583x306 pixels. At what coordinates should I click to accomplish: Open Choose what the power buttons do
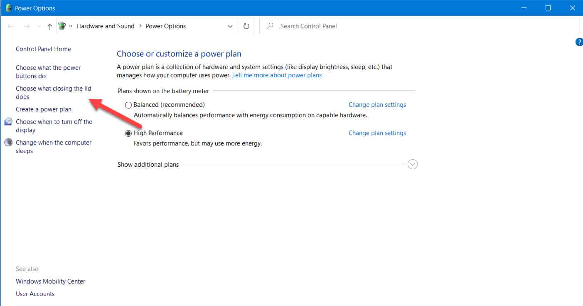click(x=48, y=72)
